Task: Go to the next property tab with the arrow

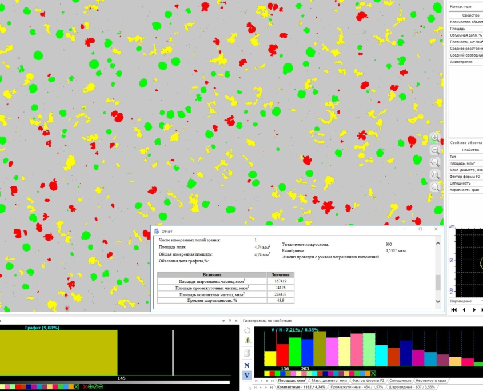Action: coord(267,381)
